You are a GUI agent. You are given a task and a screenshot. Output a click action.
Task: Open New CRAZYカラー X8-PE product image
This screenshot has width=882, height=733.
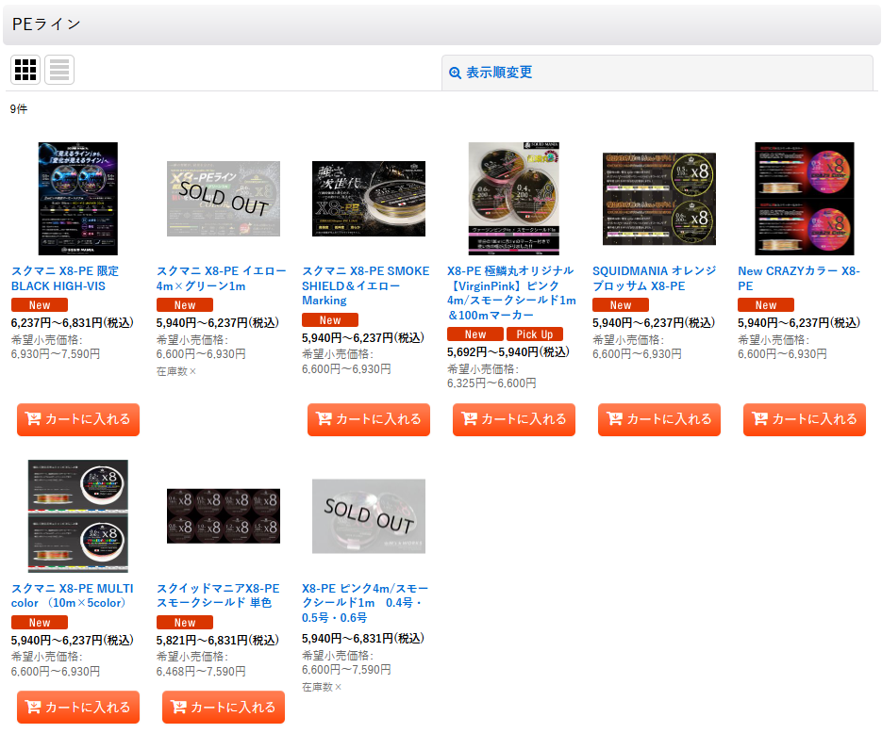point(805,199)
